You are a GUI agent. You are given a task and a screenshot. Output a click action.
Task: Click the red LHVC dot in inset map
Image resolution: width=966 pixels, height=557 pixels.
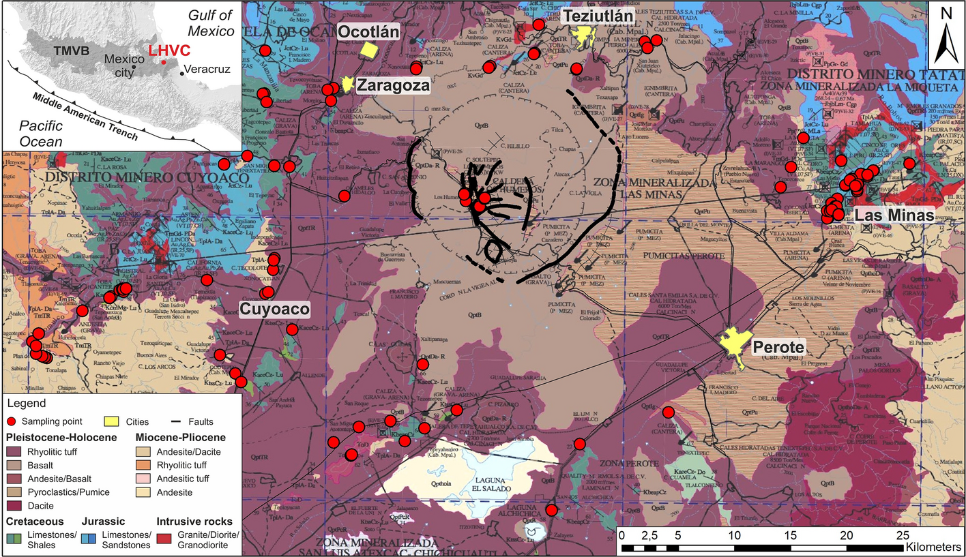pyautogui.click(x=163, y=62)
